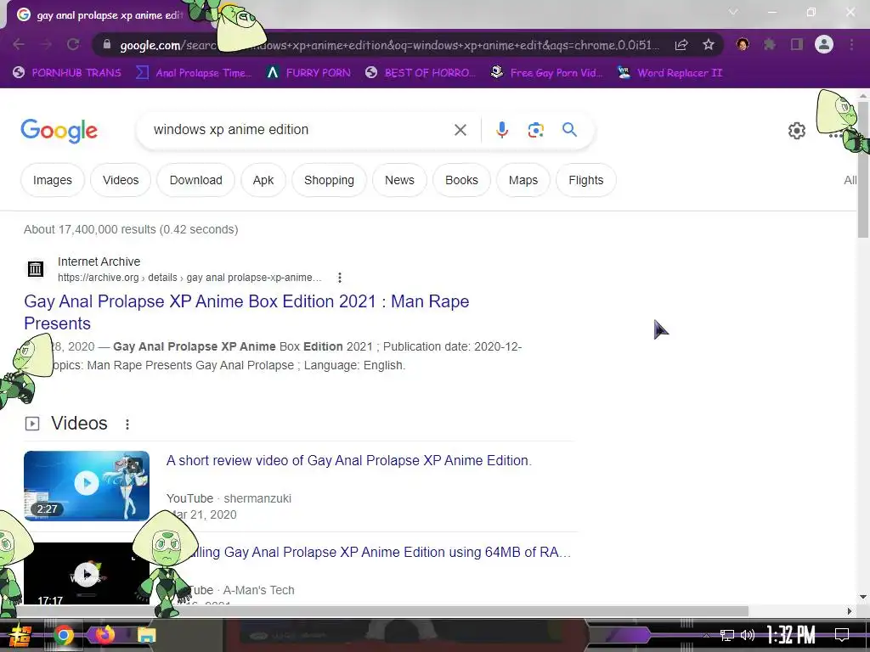This screenshot has width=870, height=652.
Task: Open Firefox from the taskbar
Action: click(x=105, y=635)
